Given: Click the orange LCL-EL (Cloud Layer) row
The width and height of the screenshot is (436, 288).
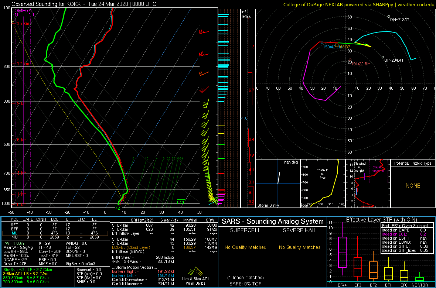Looking at the screenshot, I should [x=165, y=247].
